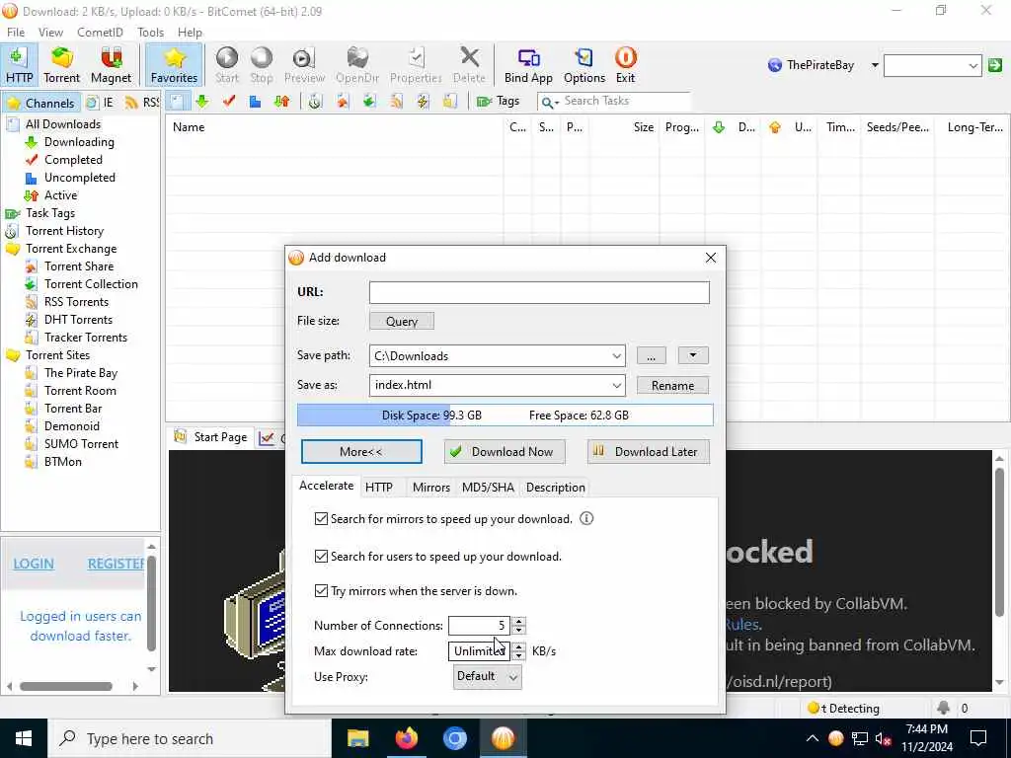This screenshot has height=758, width=1011.
Task: Click the BitComet tray icon
Action: click(x=835, y=738)
